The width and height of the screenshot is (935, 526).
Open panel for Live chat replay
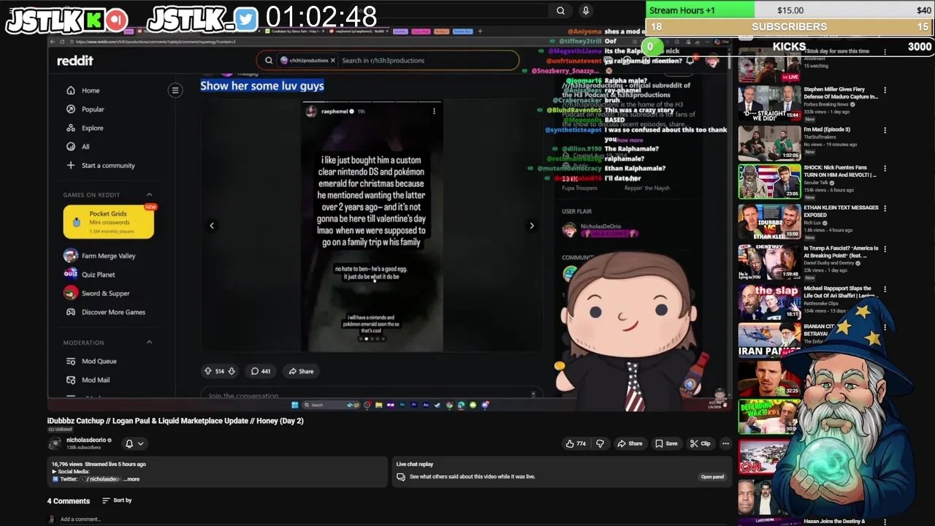pyautogui.click(x=712, y=477)
